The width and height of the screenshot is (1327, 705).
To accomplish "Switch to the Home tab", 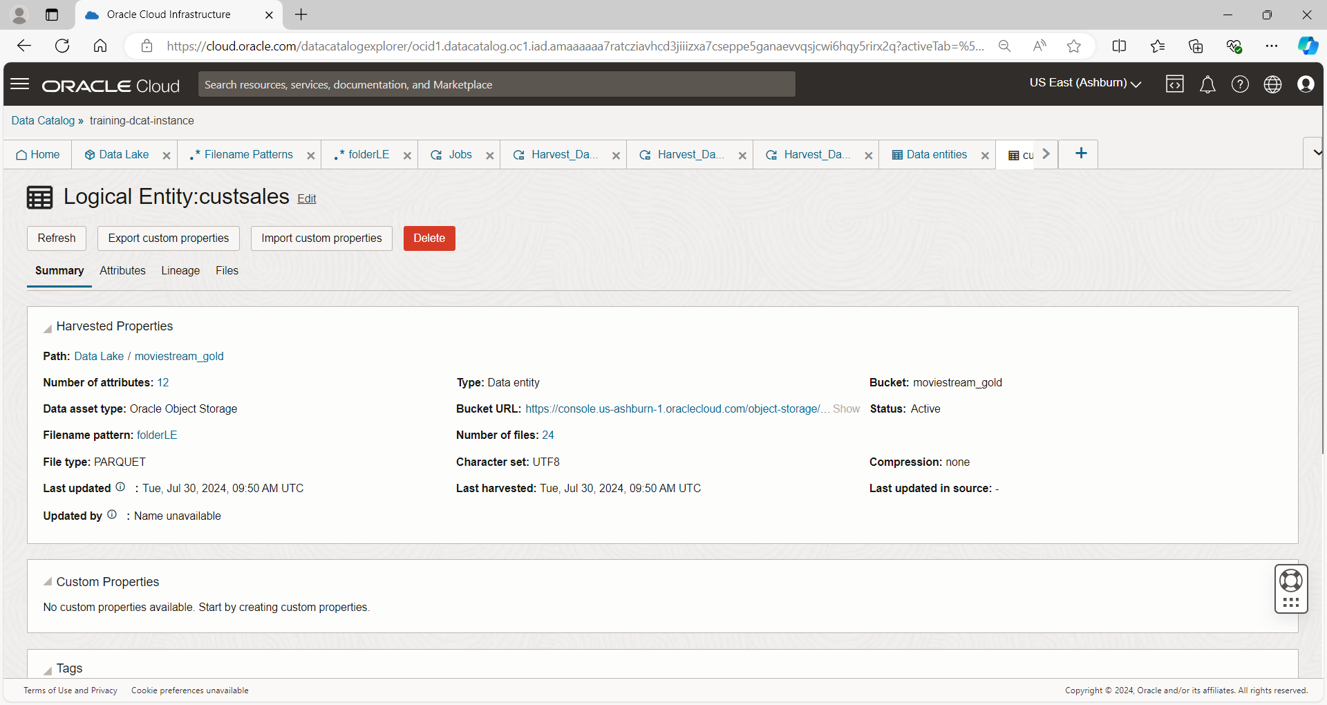I will (38, 155).
